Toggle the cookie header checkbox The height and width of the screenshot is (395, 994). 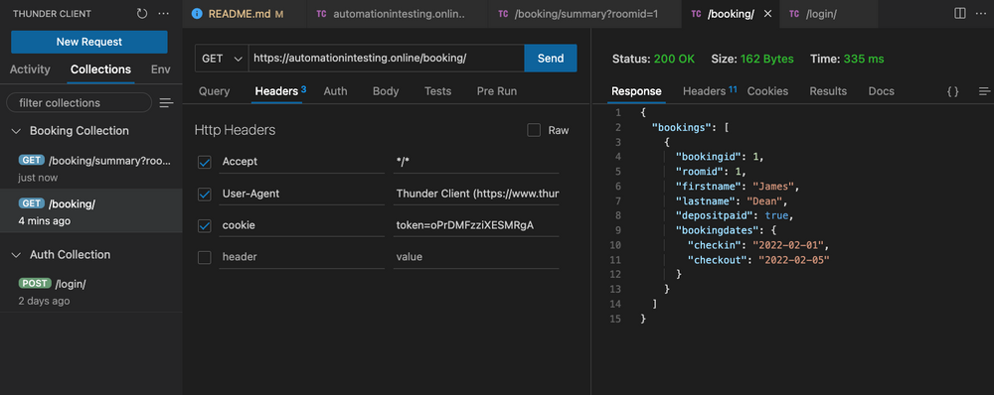pyautogui.click(x=205, y=225)
